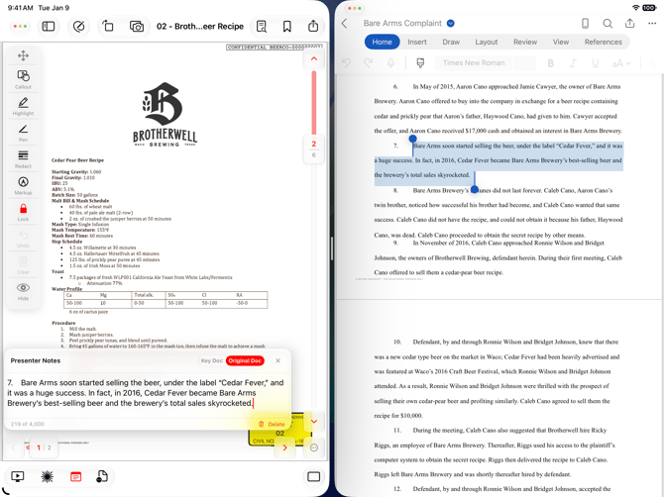Viewport: 664px width, 497px height.
Task: Share the beer recipe document
Action: pyautogui.click(x=313, y=26)
